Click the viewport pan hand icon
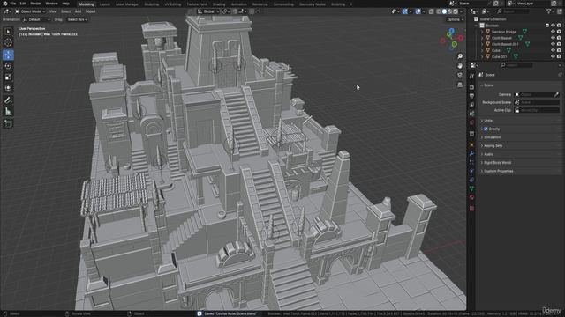 (460, 66)
